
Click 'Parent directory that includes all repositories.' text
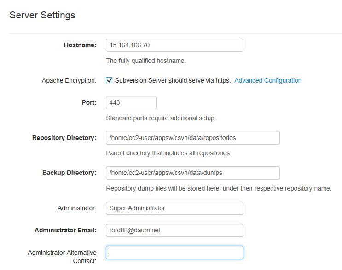(x=168, y=153)
